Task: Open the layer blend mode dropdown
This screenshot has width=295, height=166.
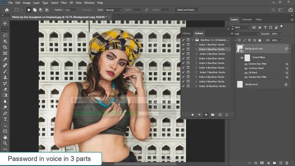Action: tap(247, 34)
